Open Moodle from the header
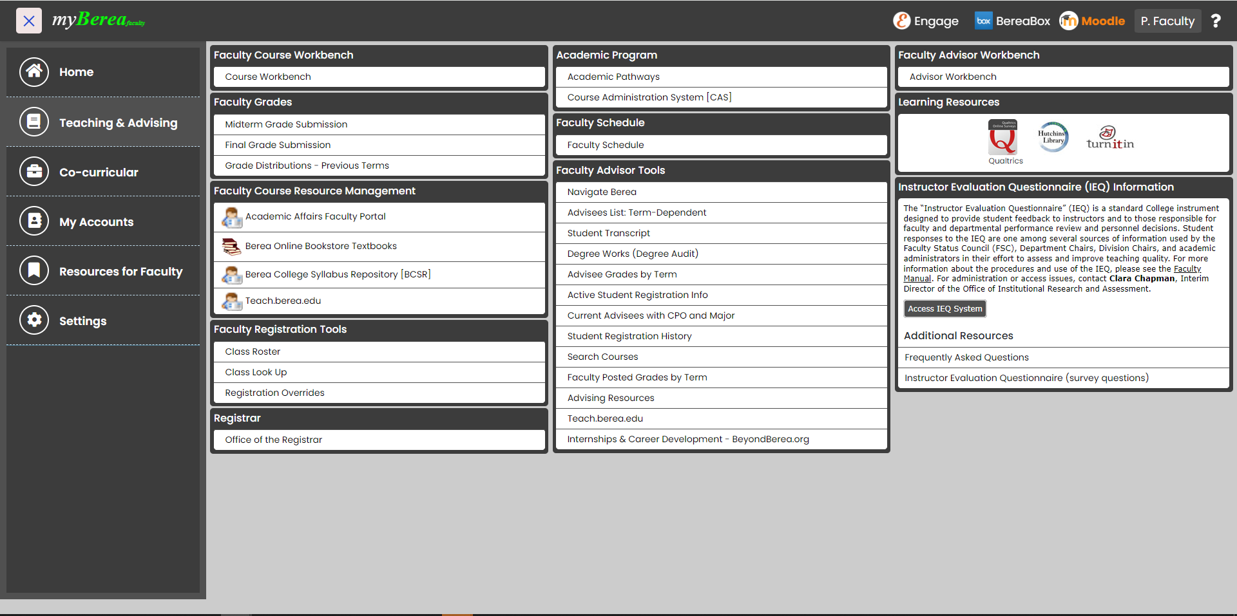This screenshot has width=1237, height=616. (x=1093, y=21)
